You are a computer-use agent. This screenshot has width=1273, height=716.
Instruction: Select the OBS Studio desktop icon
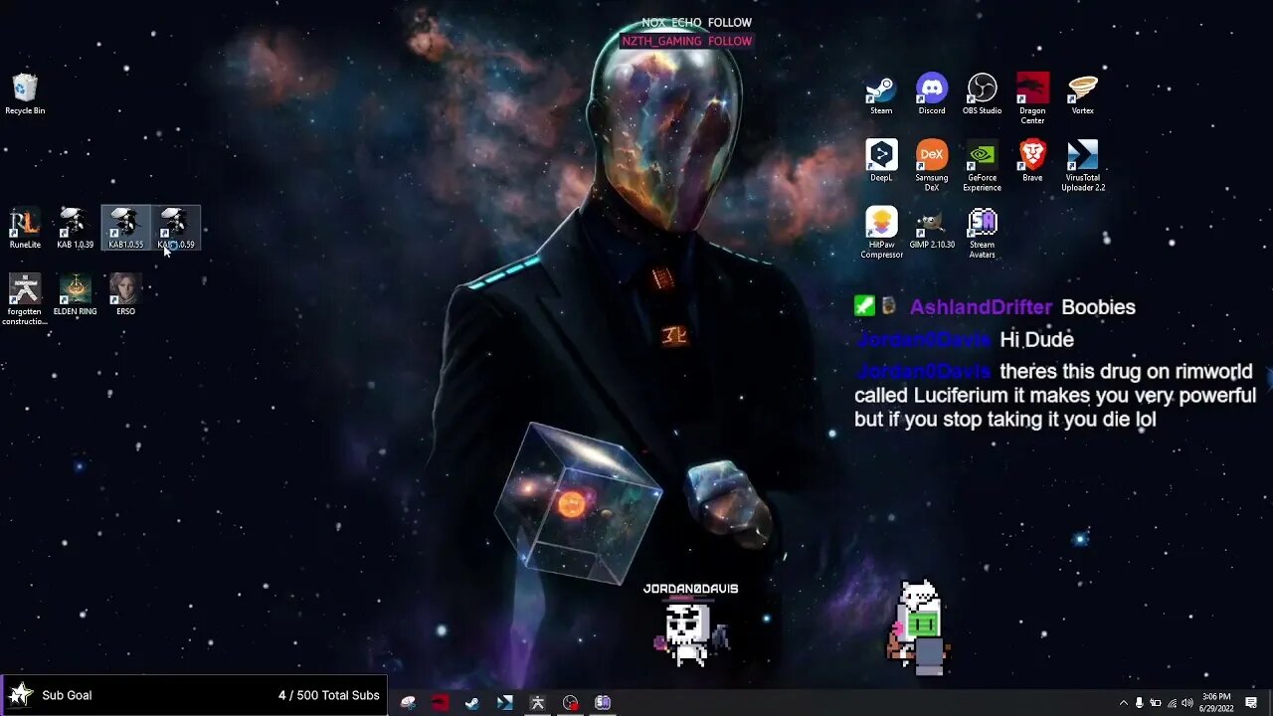point(982,94)
